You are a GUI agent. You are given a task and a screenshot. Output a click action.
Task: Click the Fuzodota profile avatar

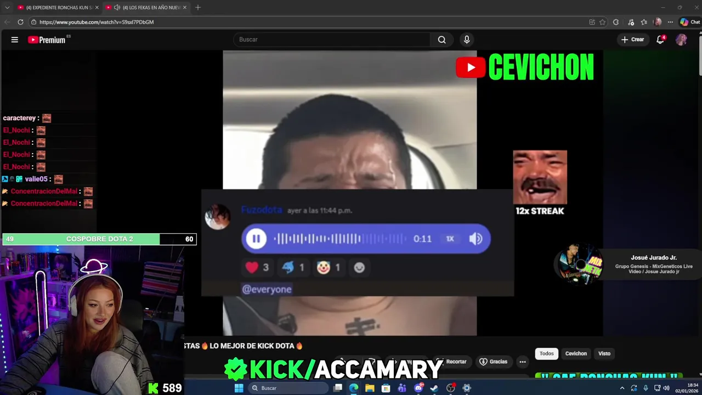(x=217, y=217)
